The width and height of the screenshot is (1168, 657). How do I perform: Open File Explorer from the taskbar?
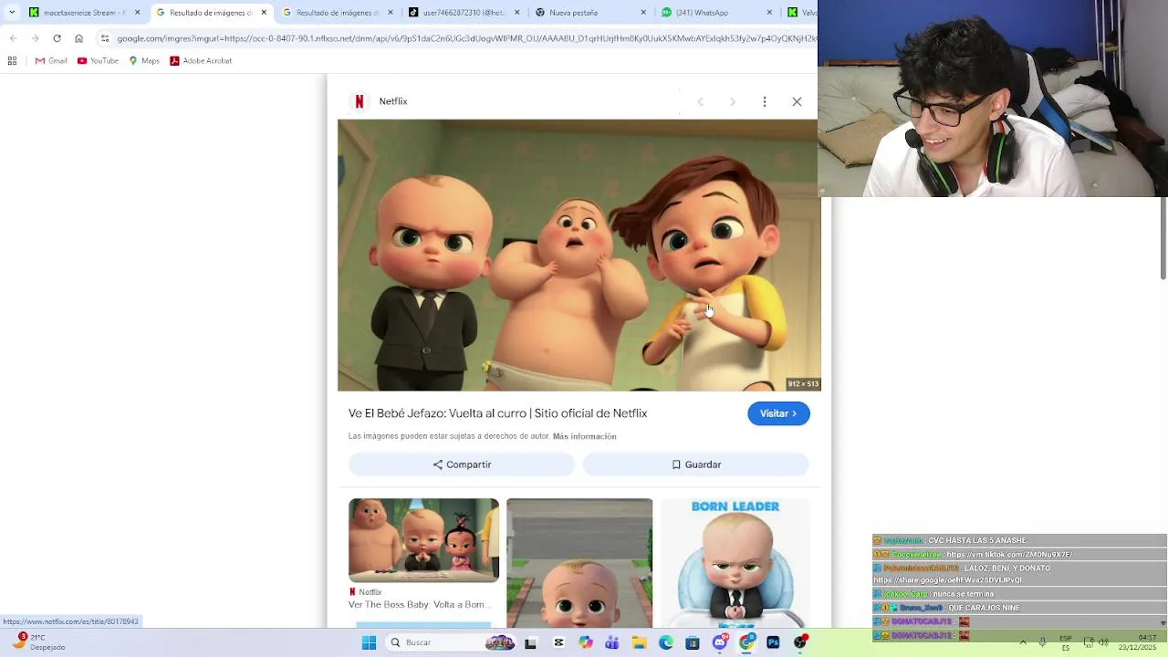pos(640,642)
